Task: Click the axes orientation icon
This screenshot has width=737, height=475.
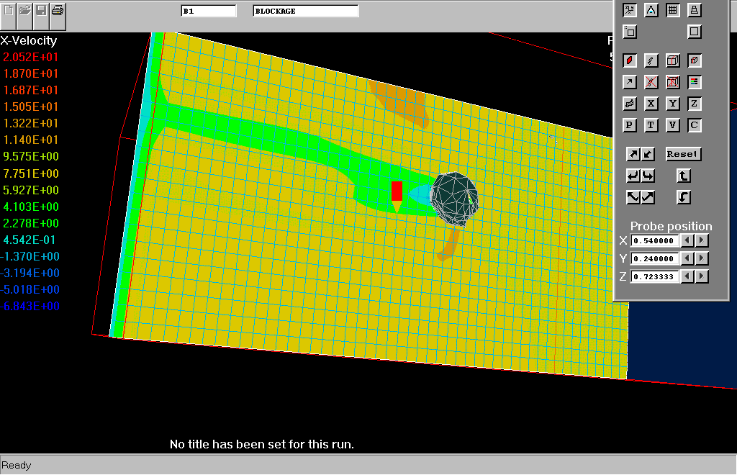Action: [x=630, y=10]
